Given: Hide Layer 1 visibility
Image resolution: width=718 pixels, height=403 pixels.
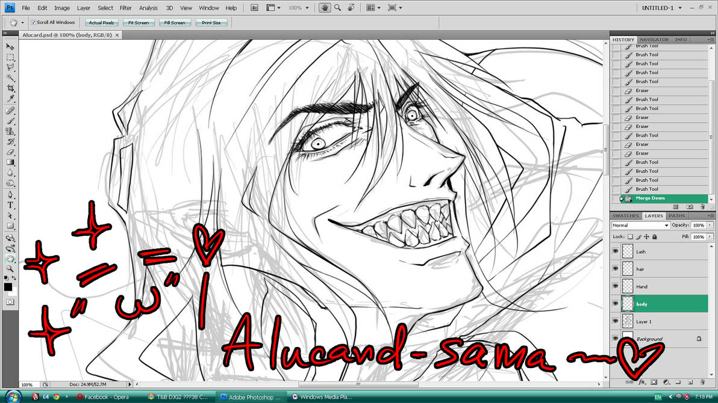Looking at the screenshot, I should click(616, 321).
